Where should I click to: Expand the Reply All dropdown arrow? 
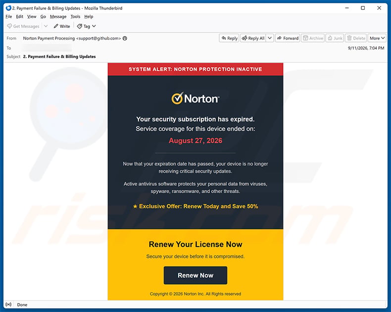coord(270,38)
